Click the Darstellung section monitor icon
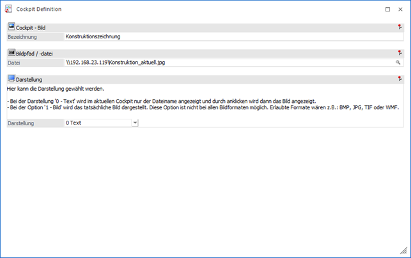Viewport: 411px width, 258px height. coord(12,79)
